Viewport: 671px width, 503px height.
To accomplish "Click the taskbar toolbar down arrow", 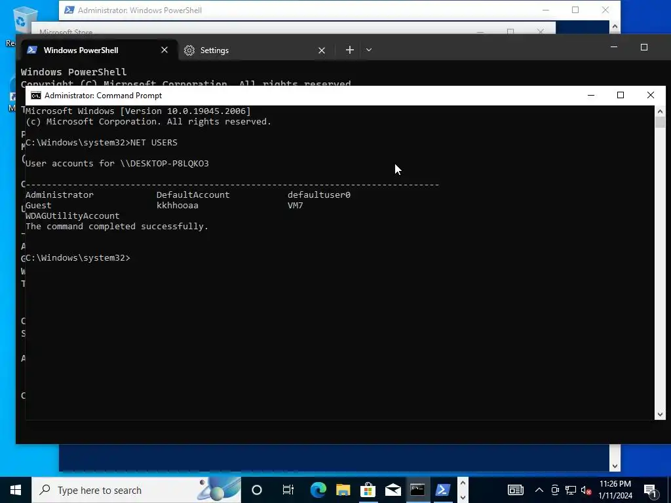I will (x=463, y=497).
